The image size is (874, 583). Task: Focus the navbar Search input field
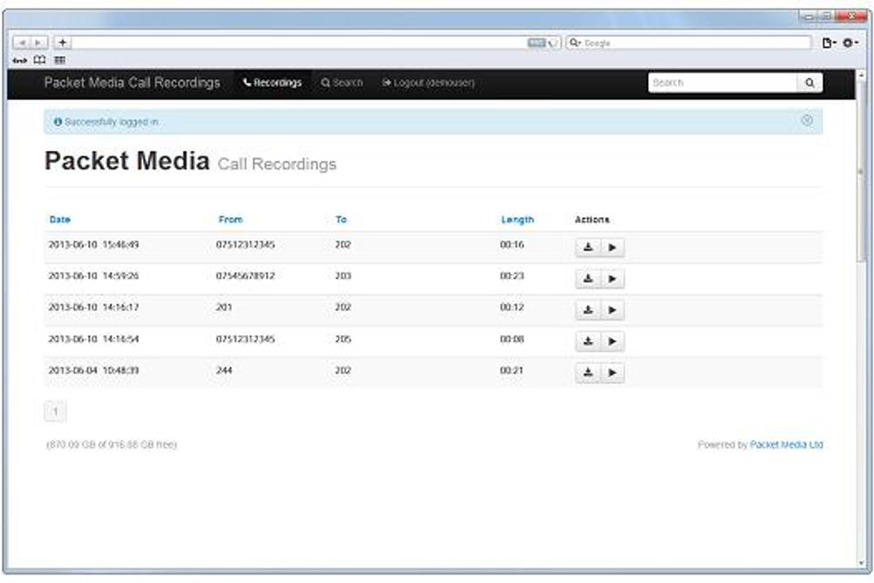click(x=722, y=83)
